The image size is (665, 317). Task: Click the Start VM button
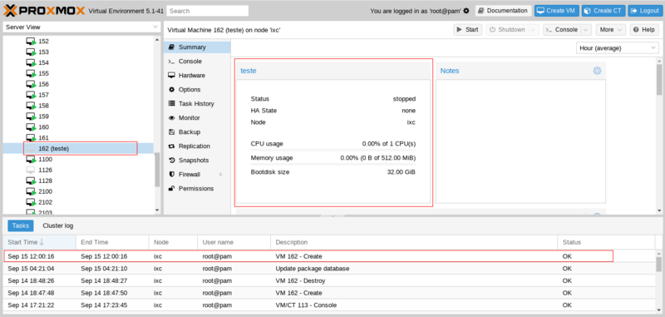(467, 30)
